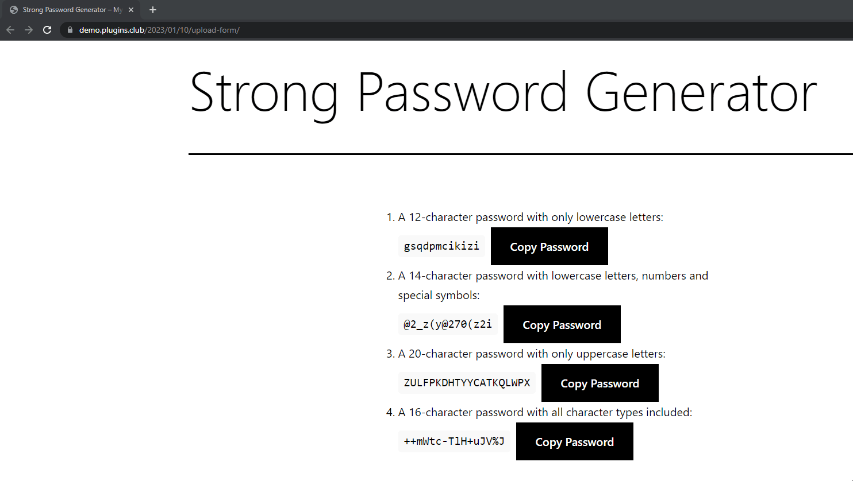Click the padlock site security icon
Screen dimensions: 853x481
[x=70, y=30]
